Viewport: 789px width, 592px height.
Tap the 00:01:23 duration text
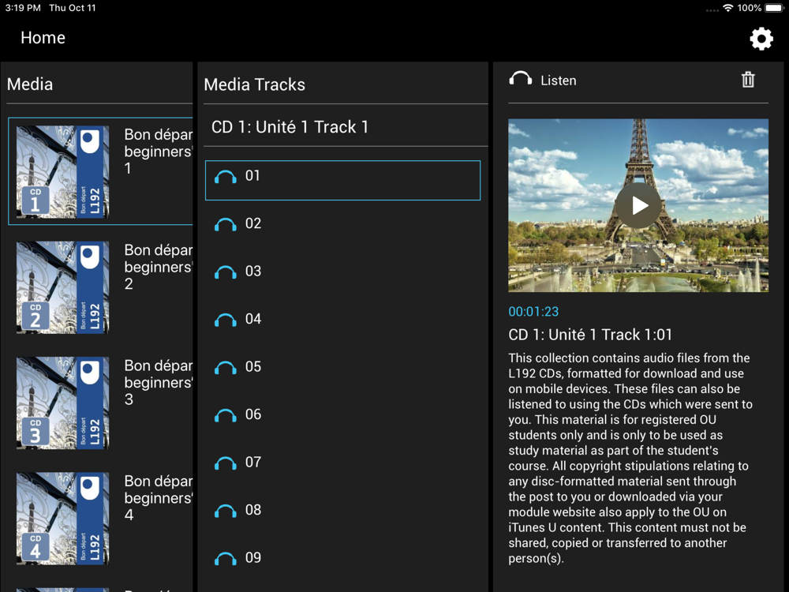(533, 312)
